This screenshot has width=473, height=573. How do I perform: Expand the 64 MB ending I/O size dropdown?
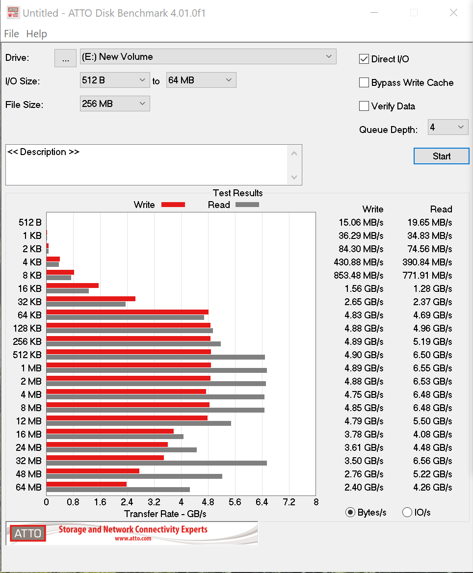(201, 80)
